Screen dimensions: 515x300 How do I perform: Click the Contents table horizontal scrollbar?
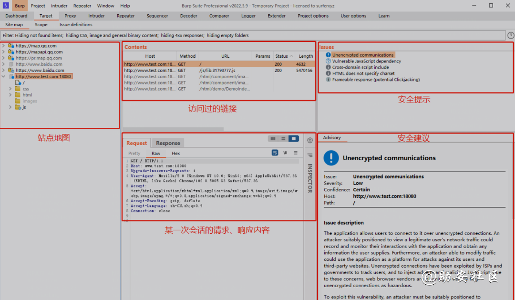coord(174,129)
